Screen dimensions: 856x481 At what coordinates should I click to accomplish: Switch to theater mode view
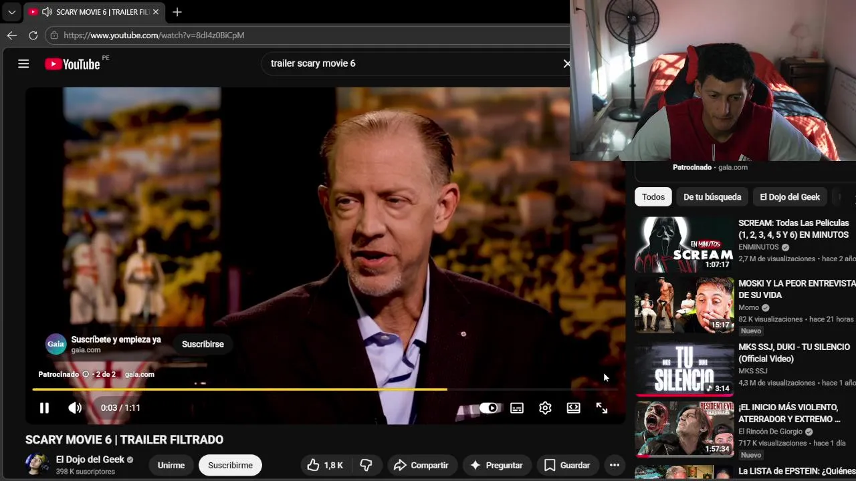pos(574,408)
